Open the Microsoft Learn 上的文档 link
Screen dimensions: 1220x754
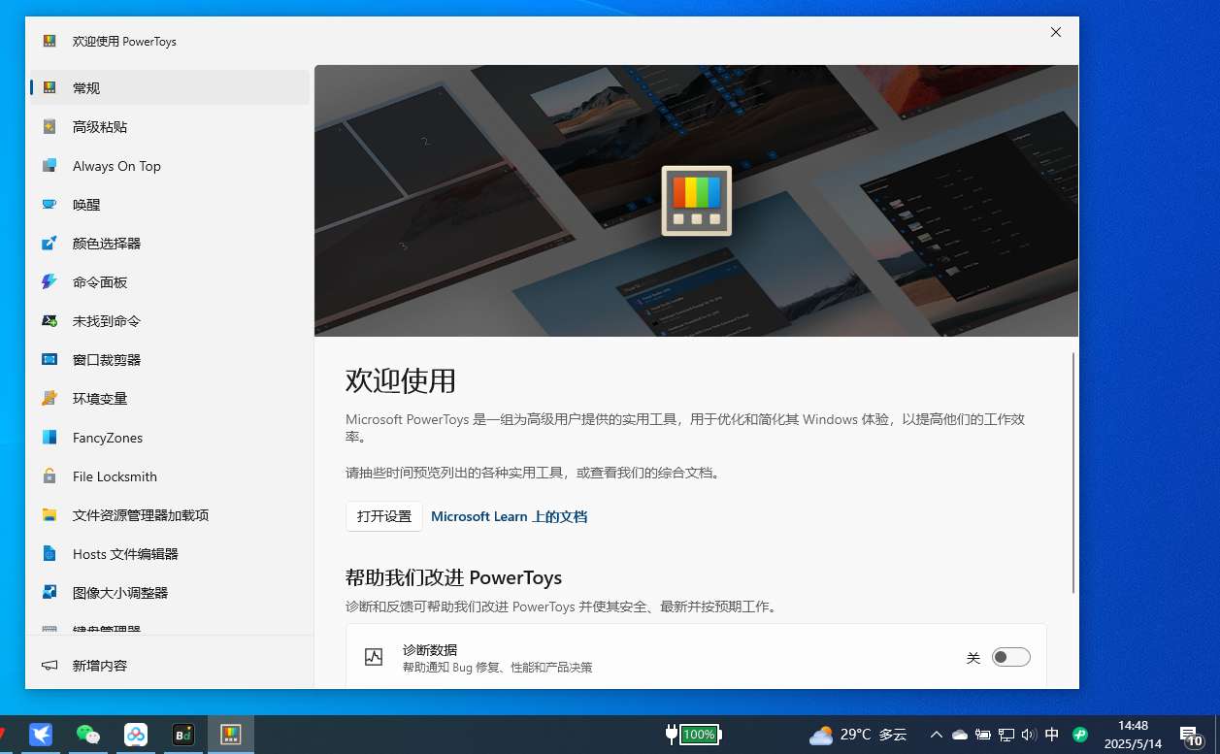509,516
